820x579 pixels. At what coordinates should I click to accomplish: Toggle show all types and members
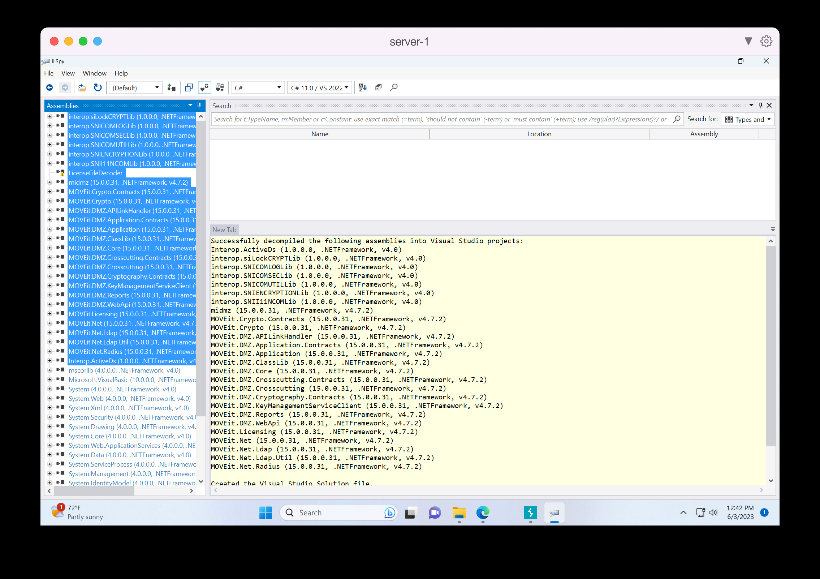(220, 87)
